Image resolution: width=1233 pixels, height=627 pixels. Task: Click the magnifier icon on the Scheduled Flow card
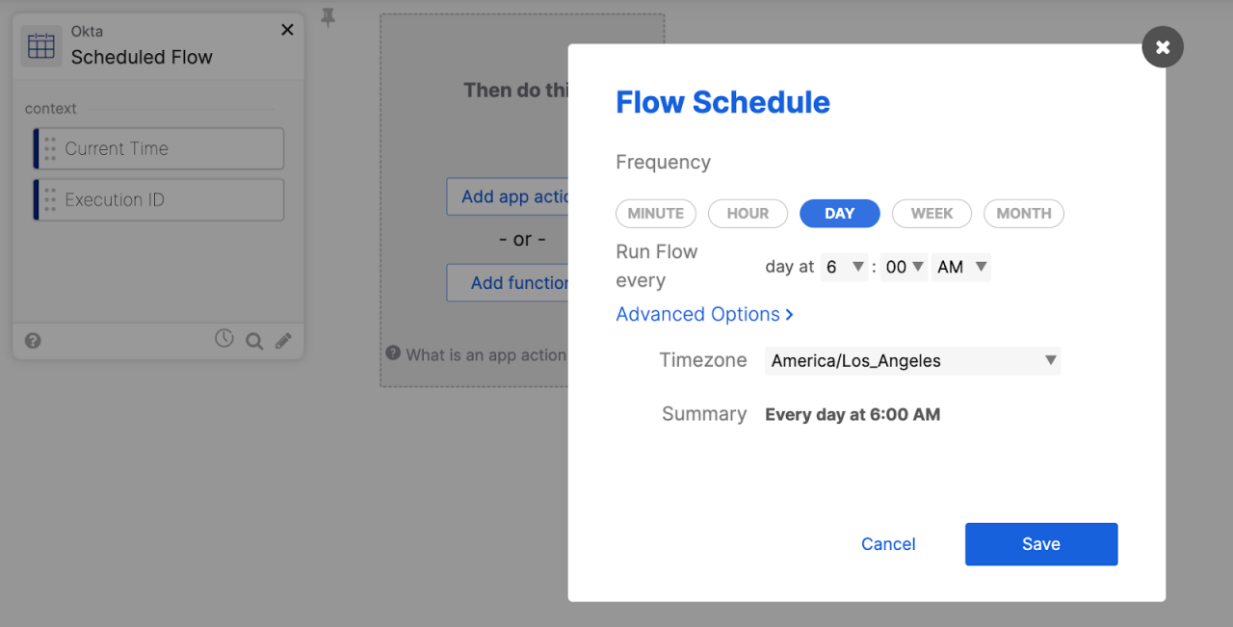(x=253, y=340)
